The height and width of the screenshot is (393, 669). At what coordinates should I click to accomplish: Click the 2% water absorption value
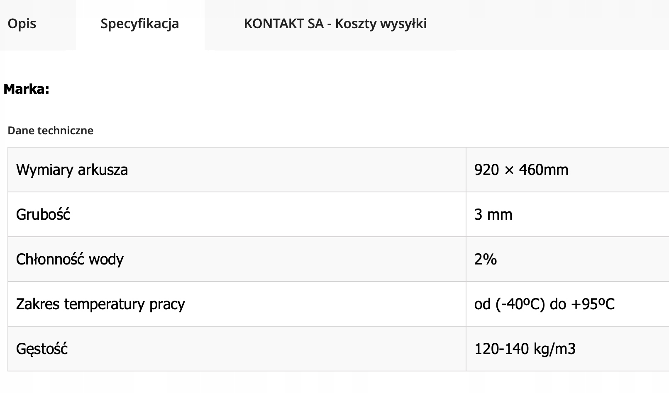(486, 260)
